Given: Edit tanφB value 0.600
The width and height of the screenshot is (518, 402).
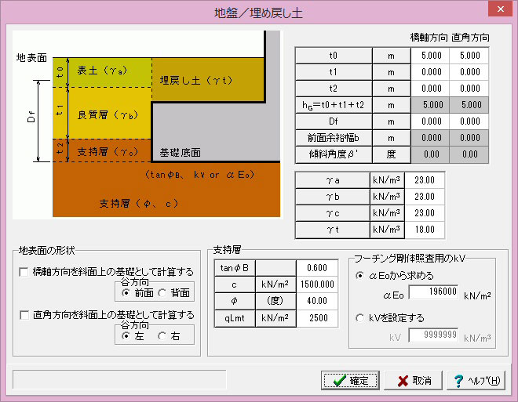Looking at the screenshot, I should coord(317,268).
